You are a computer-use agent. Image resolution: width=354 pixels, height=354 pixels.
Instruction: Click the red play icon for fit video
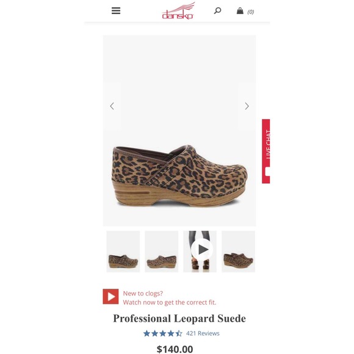[x=110, y=297]
